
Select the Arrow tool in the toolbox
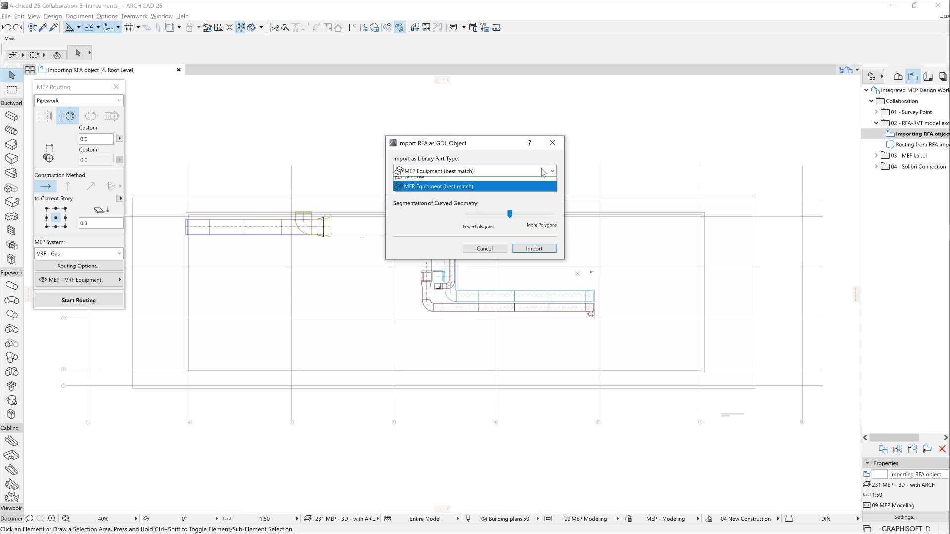(12, 75)
